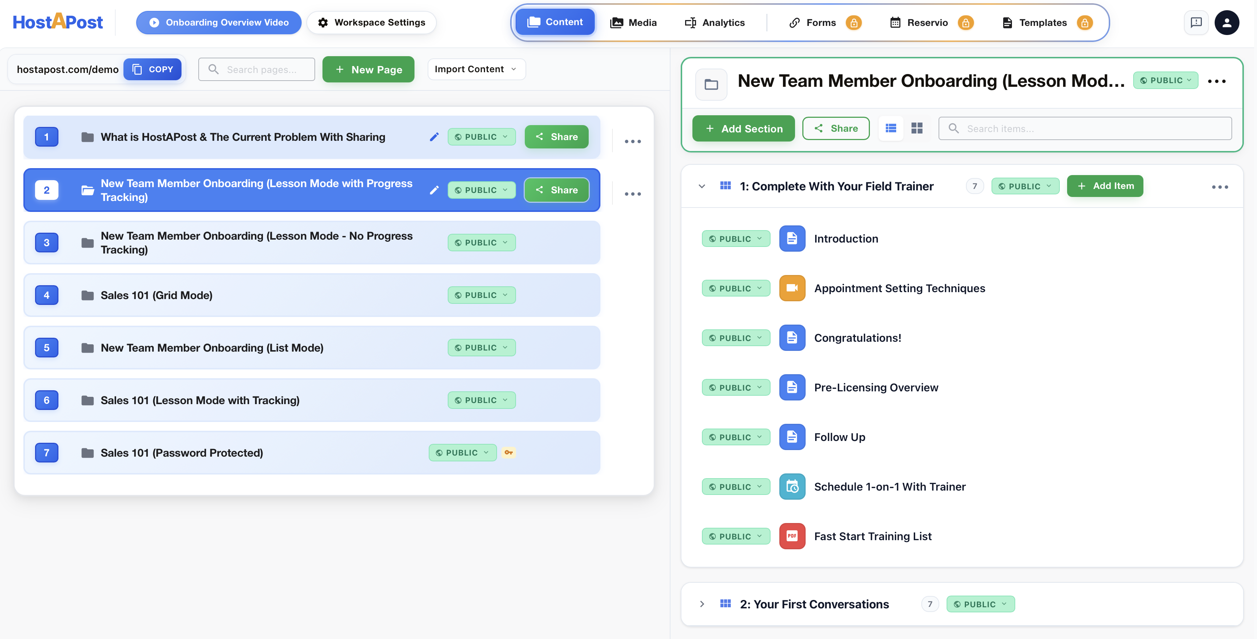Click the folder icon beside the page title
The height and width of the screenshot is (639, 1257).
[x=711, y=84]
